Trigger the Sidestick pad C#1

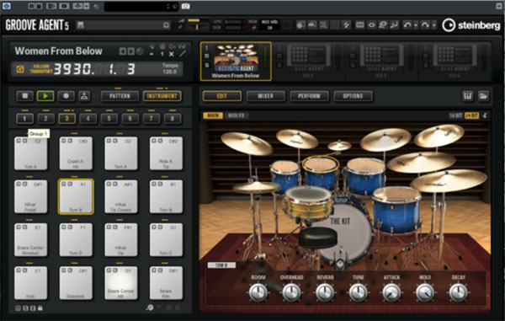click(76, 283)
